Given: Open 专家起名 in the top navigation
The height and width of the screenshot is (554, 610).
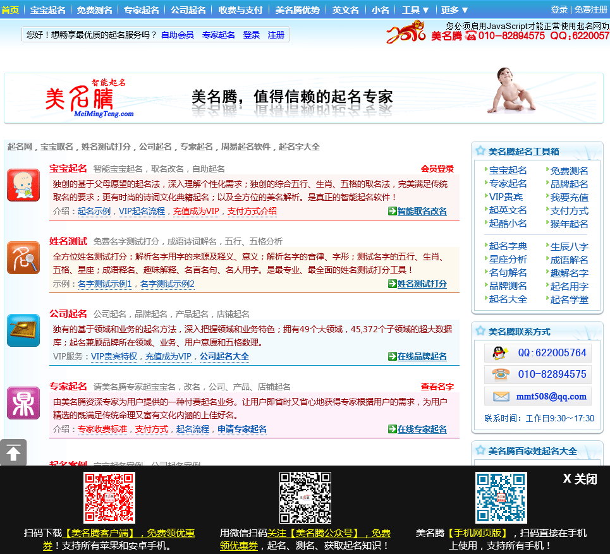Looking at the screenshot, I should (141, 10).
